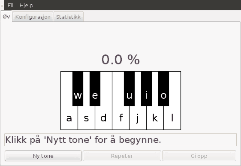This screenshot has width=241, height=166.
Task: Click the 'Klikk på Nytt tone' status message
Action: [x=120, y=140]
